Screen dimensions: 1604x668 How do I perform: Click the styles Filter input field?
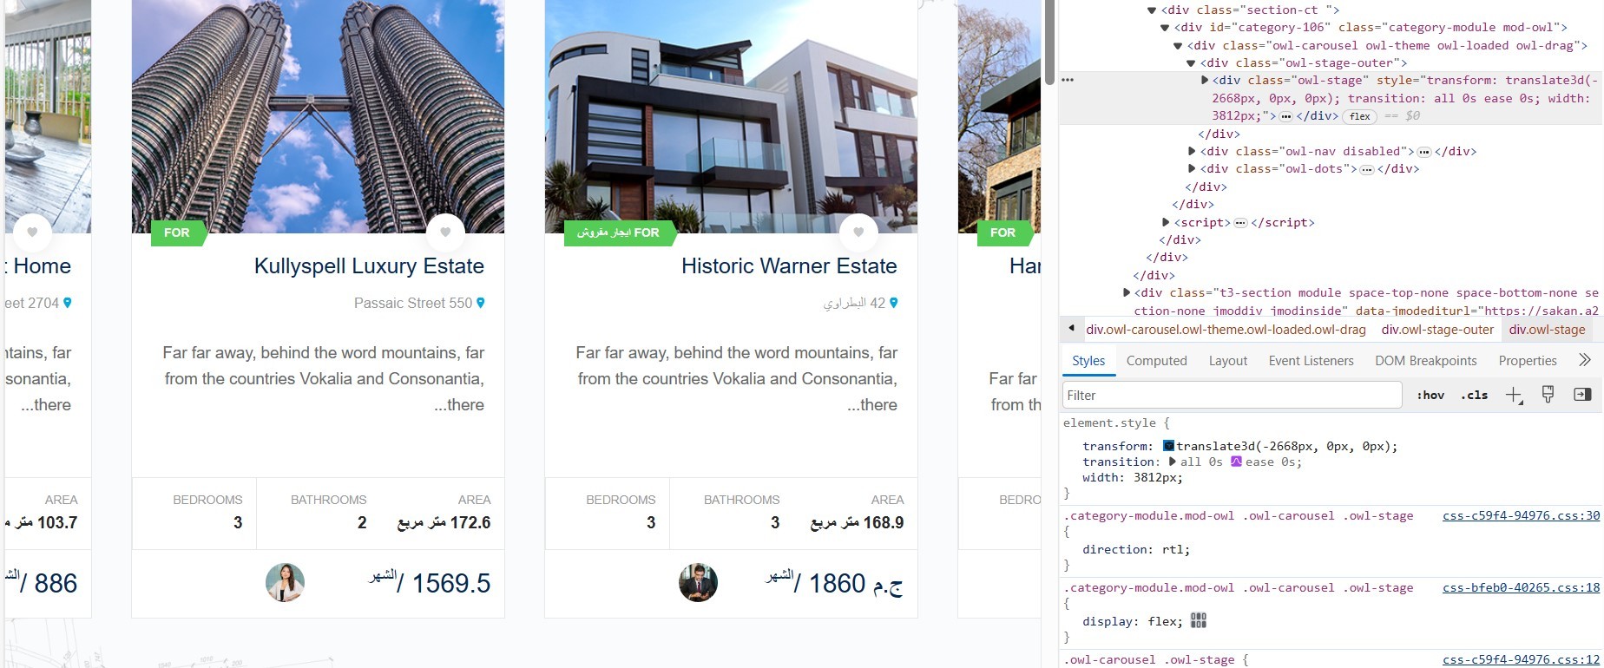(1232, 395)
